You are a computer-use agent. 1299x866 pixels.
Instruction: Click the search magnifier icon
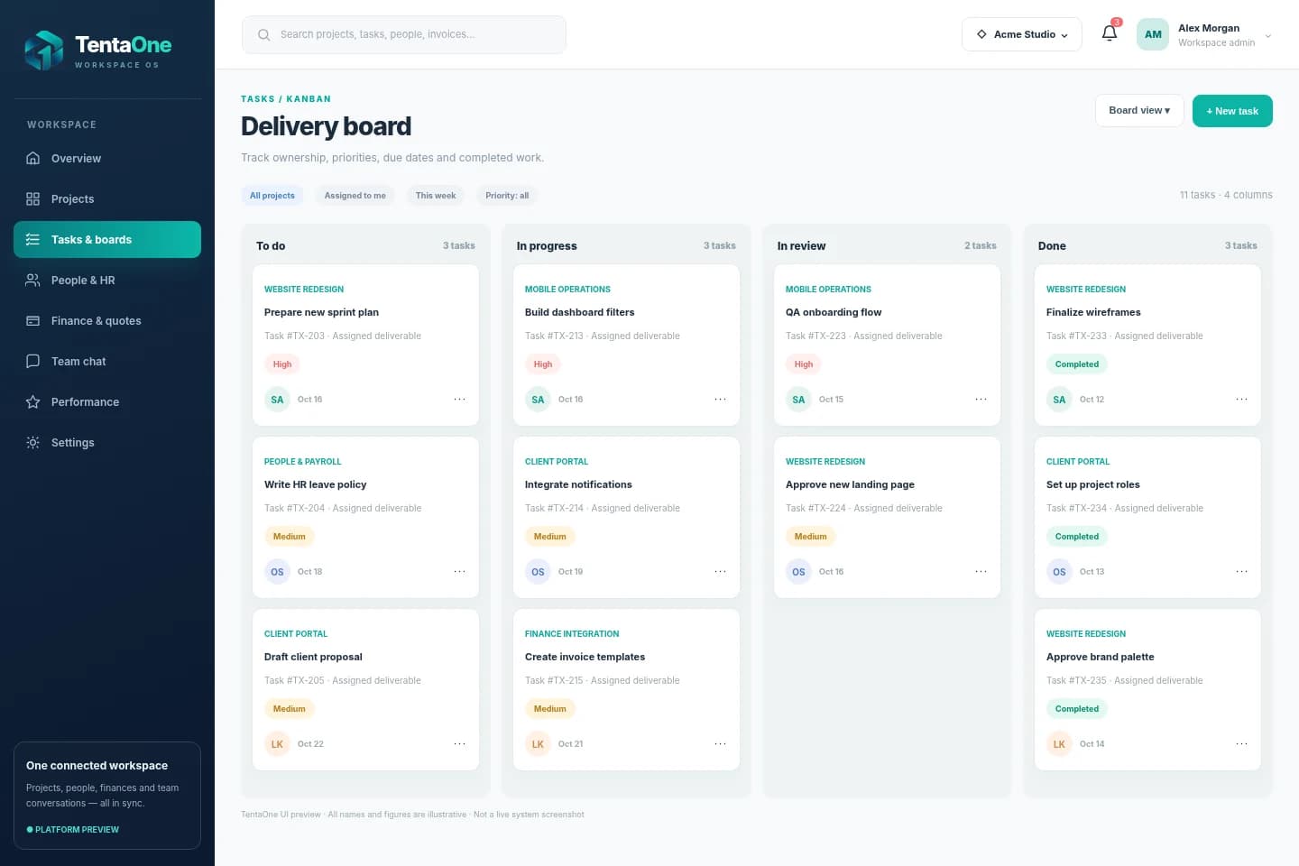click(264, 35)
